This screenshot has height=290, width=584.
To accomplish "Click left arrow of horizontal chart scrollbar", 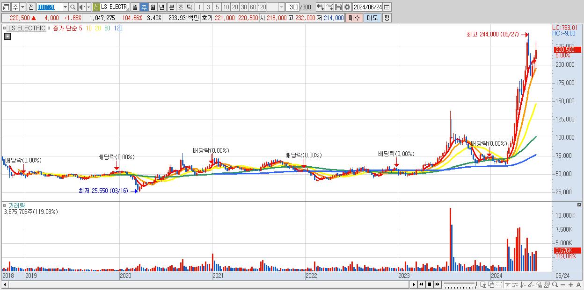I will (x=5, y=284).
